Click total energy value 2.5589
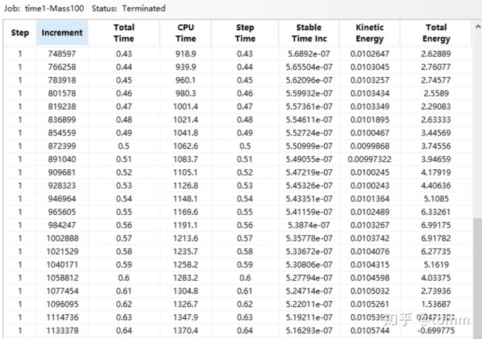The image size is (482, 339). (x=436, y=94)
